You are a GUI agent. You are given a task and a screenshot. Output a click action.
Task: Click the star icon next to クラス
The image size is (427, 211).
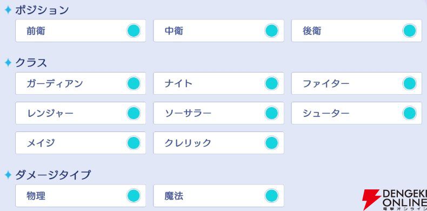pyautogui.click(x=8, y=63)
